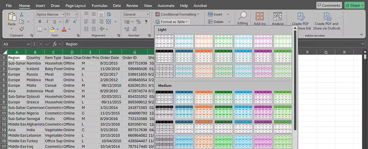This screenshot has width=368, height=149.
Task: Switch to the Insert tab
Action: click(40, 5)
